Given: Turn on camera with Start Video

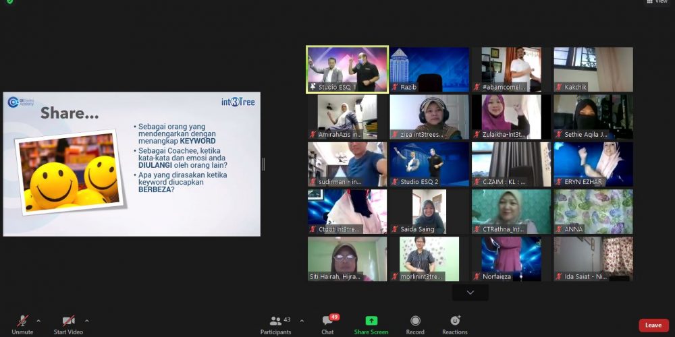Looking at the screenshot, I should 68,321.
